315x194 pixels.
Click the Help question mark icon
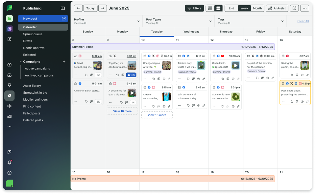click(10, 173)
